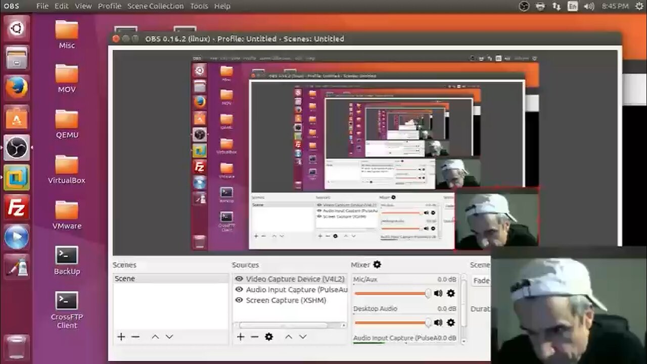Move the scene down in the Scenes list
This screenshot has width=647, height=364.
click(x=169, y=337)
